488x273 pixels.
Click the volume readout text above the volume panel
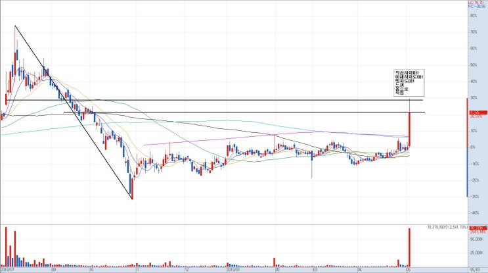(447, 227)
